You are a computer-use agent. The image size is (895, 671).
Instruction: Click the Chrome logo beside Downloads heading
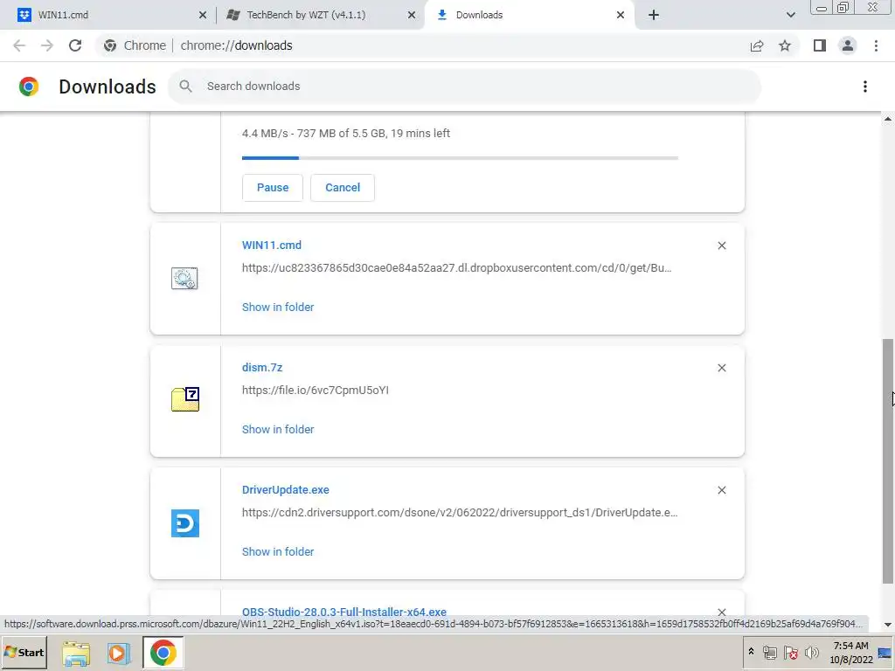(29, 86)
